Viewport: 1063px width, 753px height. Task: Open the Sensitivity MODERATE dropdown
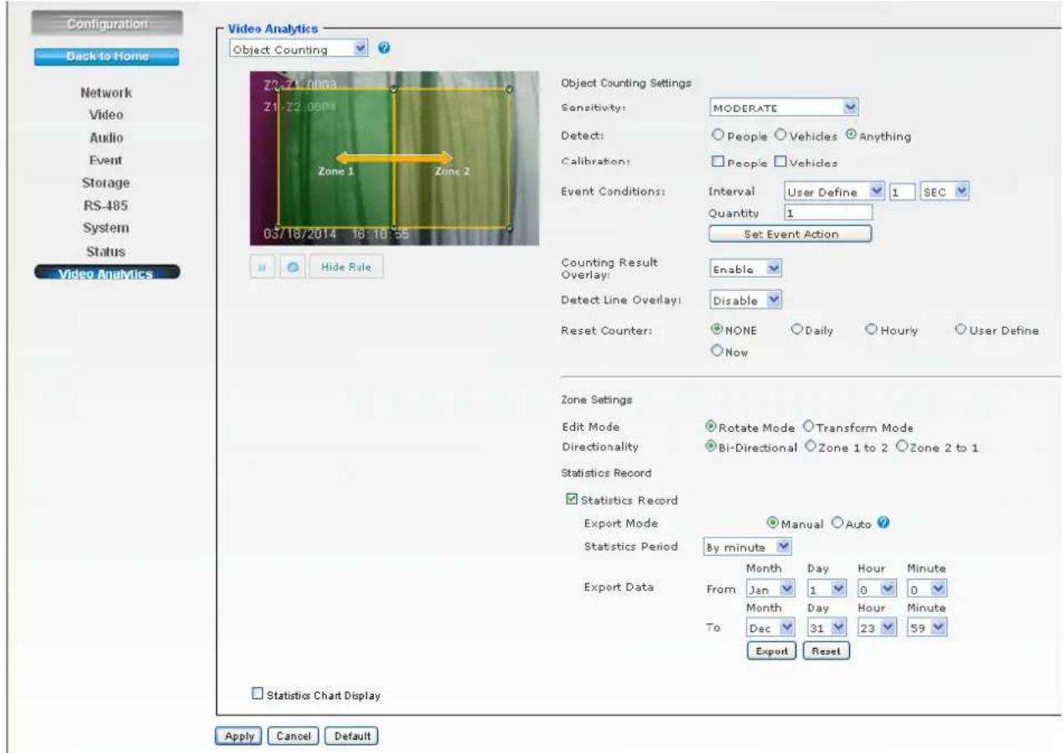coord(785,108)
